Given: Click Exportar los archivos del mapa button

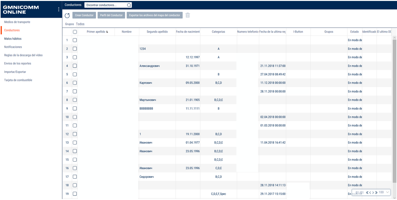Looking at the screenshot, I should point(155,15).
